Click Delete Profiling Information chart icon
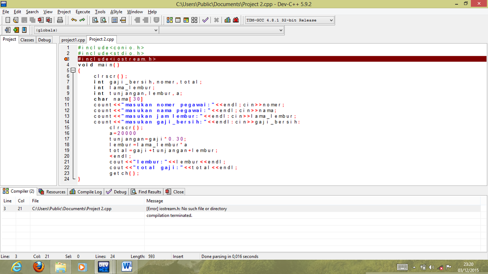The image size is (488, 274). pos(236,20)
